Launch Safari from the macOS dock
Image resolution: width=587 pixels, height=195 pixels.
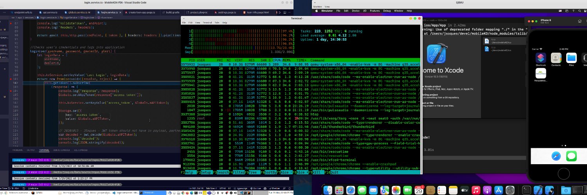tap(351, 190)
